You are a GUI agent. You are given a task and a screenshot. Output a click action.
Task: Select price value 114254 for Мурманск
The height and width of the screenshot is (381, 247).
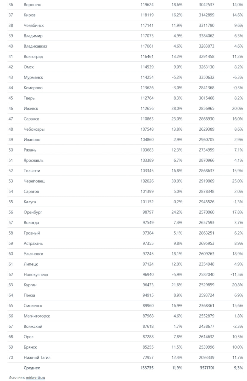tap(147, 77)
